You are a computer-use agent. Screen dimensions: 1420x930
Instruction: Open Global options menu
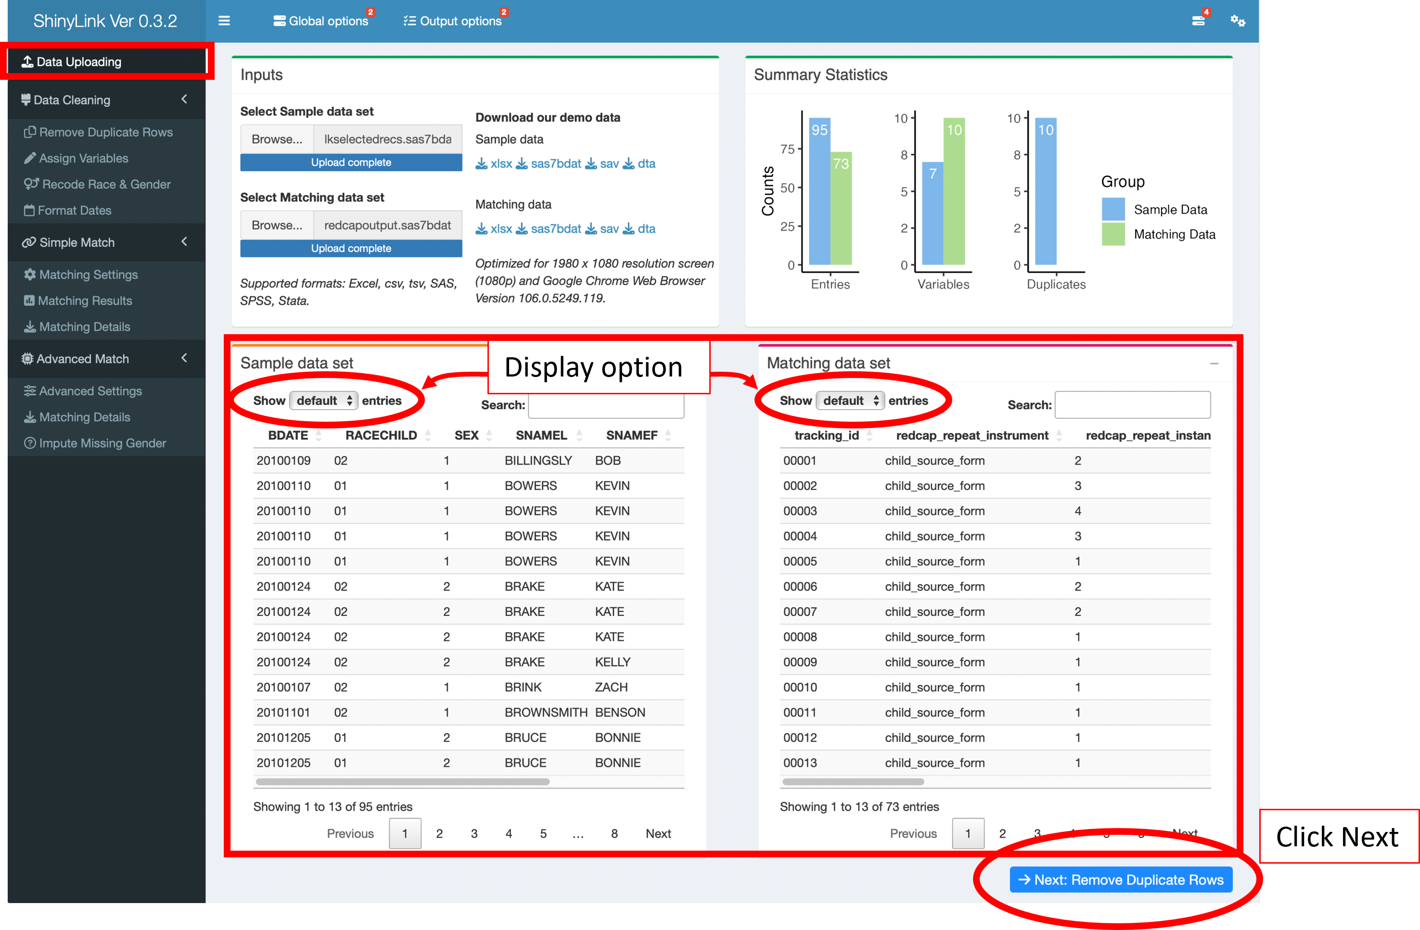[321, 21]
